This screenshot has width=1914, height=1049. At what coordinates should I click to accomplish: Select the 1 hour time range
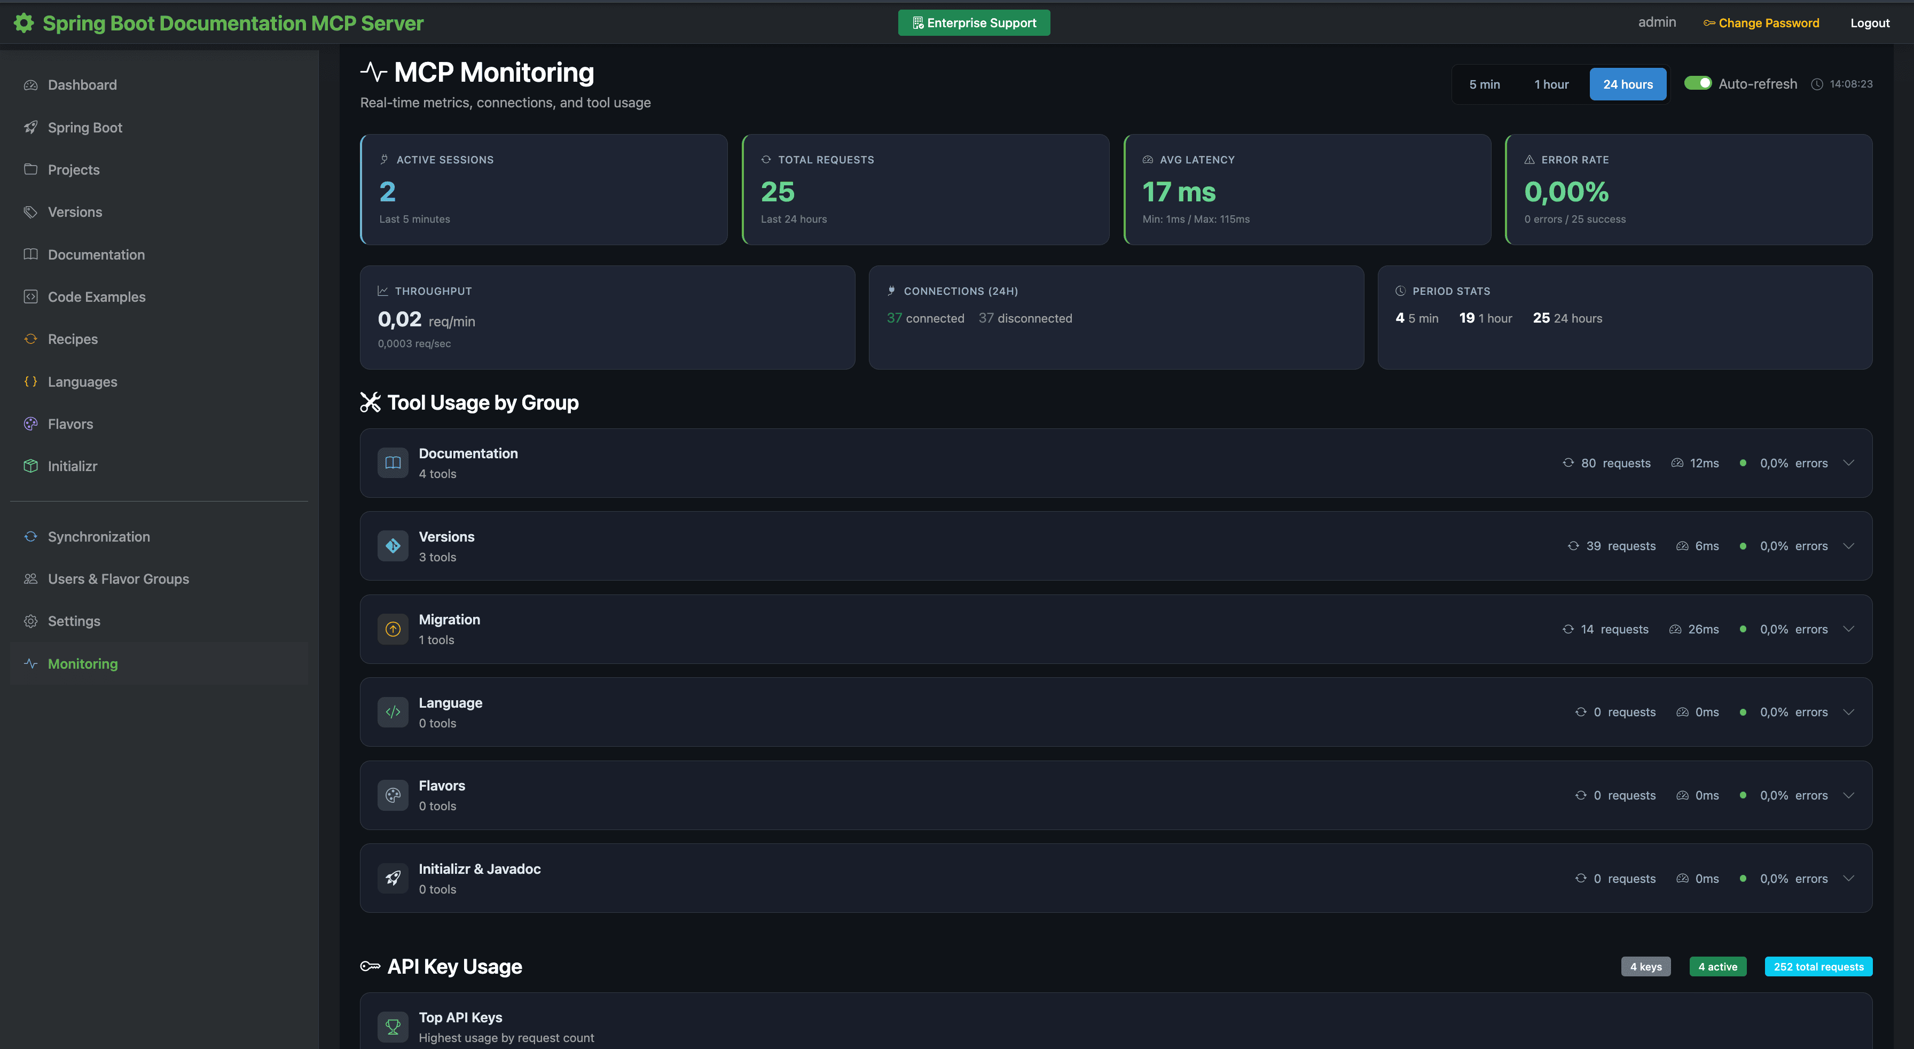1551,84
